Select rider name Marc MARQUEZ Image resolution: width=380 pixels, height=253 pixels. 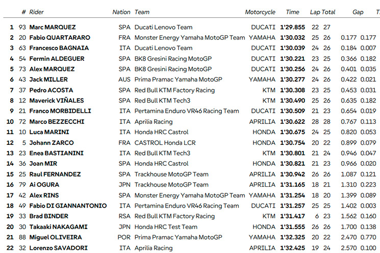(x=53, y=27)
